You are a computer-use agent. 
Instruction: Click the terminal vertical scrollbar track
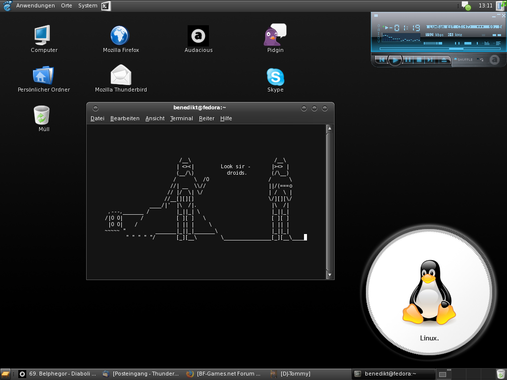coord(329,202)
